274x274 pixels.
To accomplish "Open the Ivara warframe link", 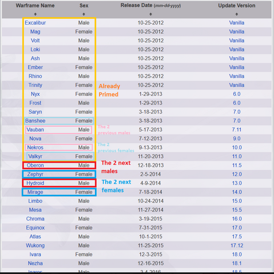I will click(x=35, y=255).
